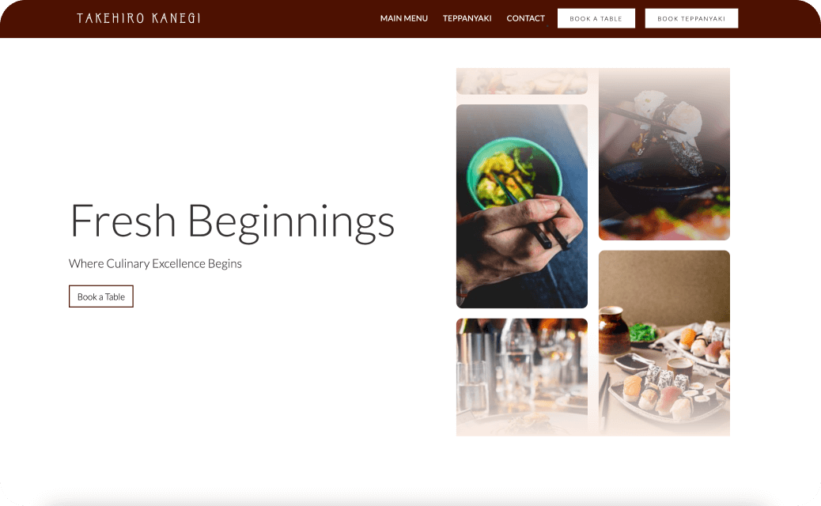Open the blurred glassware photo
The width and height of the screenshot is (821, 506).
click(521, 377)
